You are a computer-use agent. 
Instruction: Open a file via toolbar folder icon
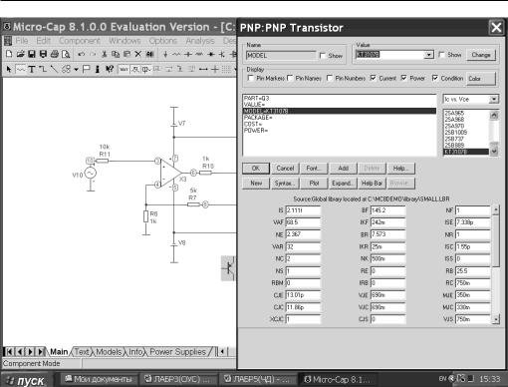point(21,54)
